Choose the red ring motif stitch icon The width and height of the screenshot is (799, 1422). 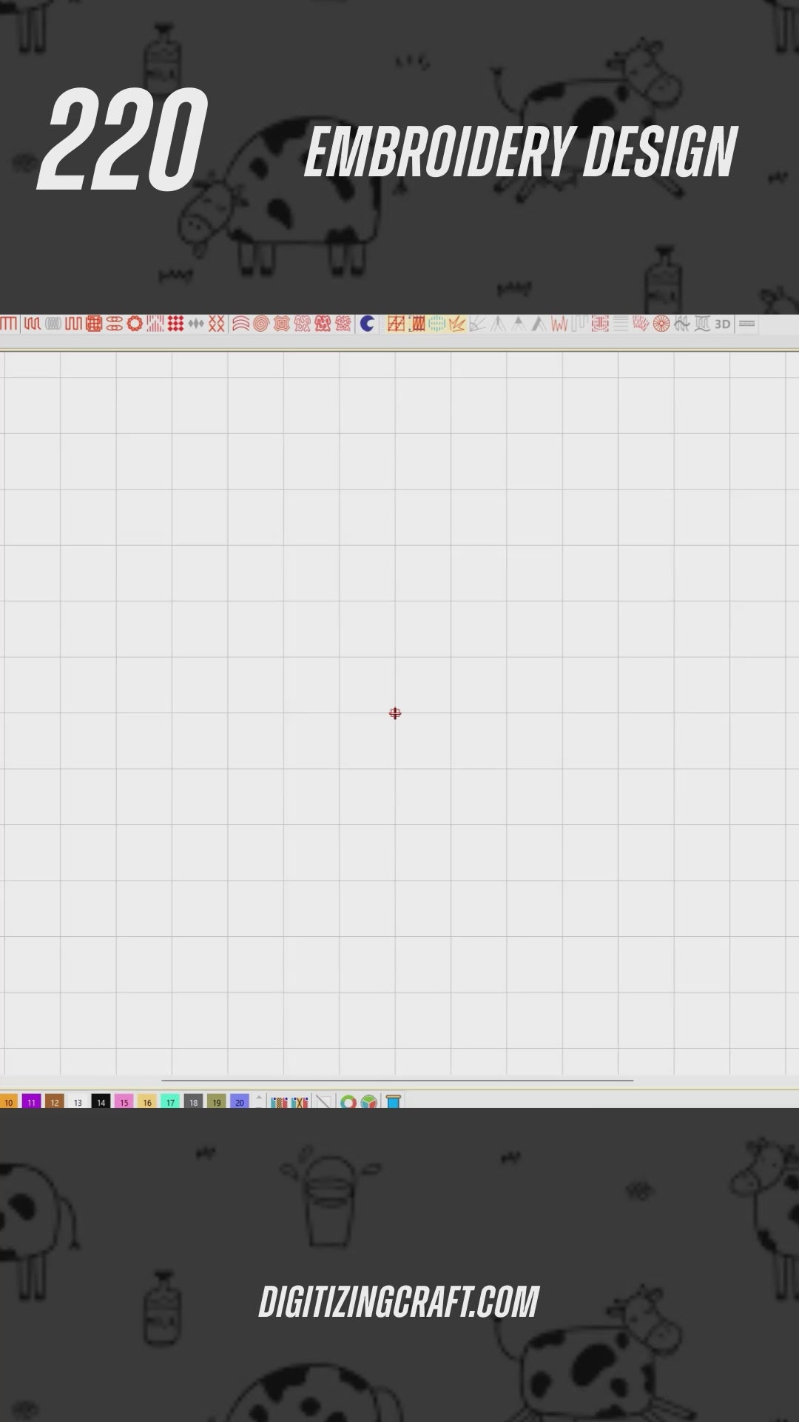tap(135, 324)
